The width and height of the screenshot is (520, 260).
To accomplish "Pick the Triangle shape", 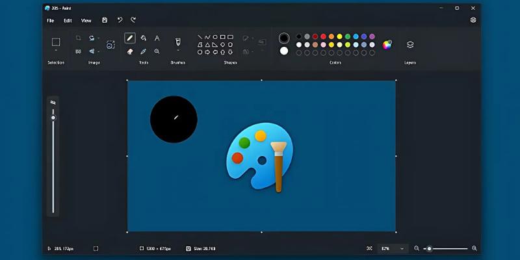I will (x=207, y=45).
